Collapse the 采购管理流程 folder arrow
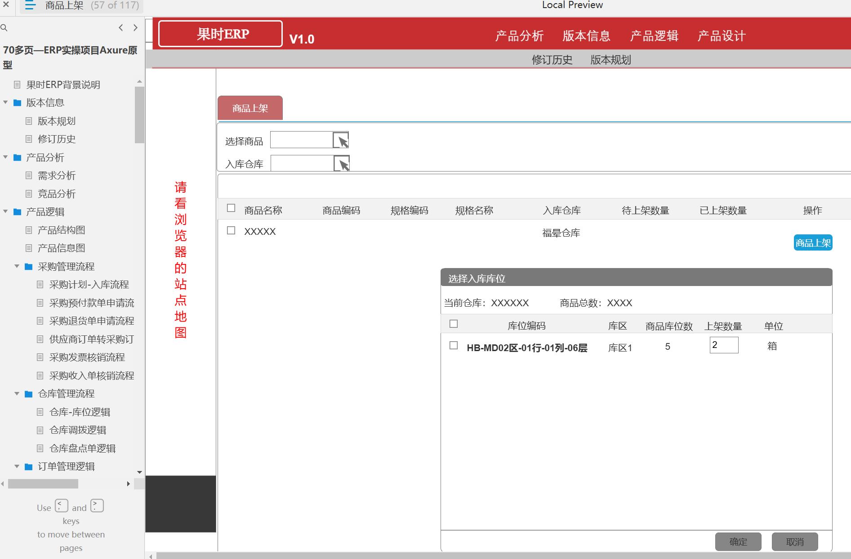 (17, 266)
